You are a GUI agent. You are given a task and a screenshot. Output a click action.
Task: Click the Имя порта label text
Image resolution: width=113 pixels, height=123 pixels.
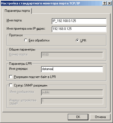(14, 20)
